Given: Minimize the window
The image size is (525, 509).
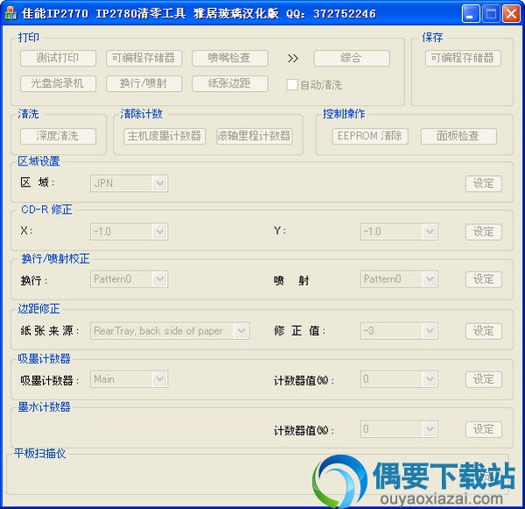Looking at the screenshot, I should tap(471, 14).
